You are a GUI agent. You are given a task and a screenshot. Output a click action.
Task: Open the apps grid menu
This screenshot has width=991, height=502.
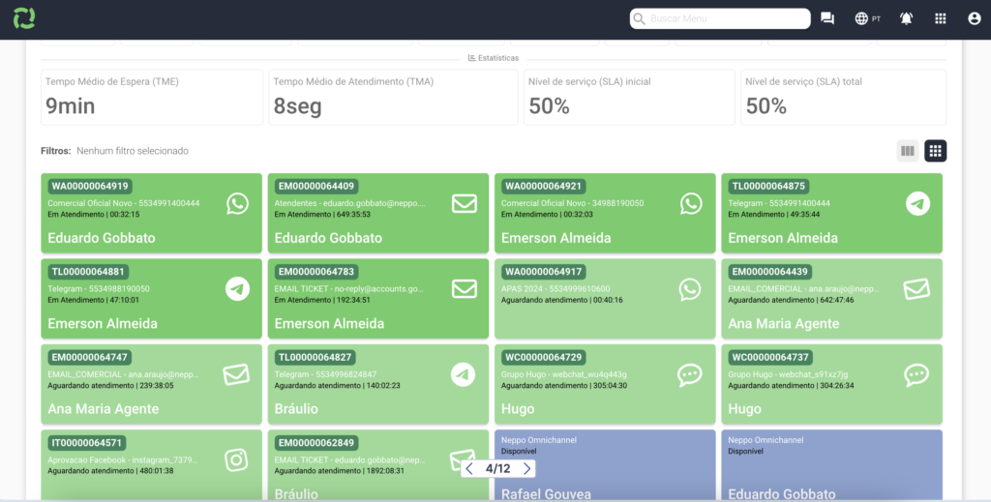click(941, 18)
